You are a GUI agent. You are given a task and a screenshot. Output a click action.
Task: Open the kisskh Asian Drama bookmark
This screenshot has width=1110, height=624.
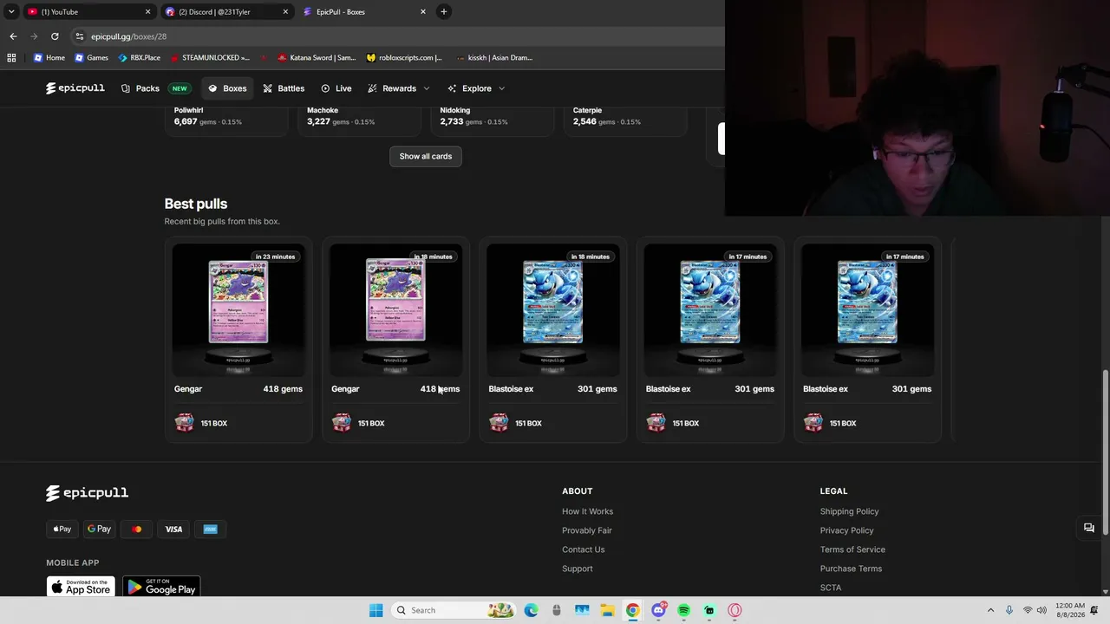click(493, 58)
